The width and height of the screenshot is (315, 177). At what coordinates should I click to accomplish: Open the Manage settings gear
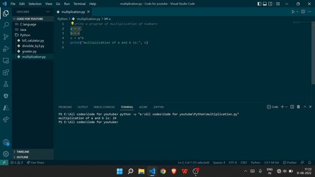point(6,154)
